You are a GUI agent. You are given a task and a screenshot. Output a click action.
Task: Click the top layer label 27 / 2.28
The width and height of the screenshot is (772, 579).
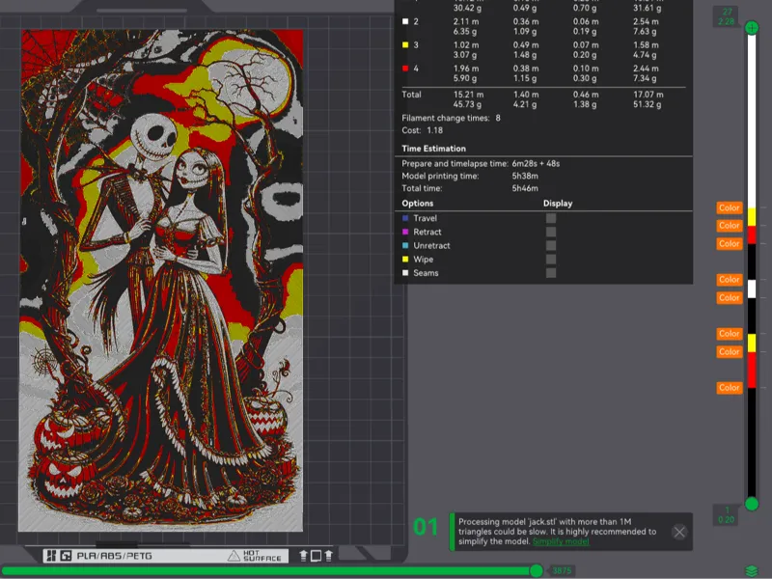tap(727, 16)
